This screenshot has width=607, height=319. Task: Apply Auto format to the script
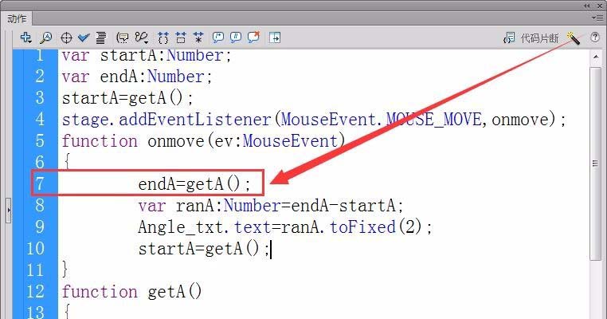[101, 37]
